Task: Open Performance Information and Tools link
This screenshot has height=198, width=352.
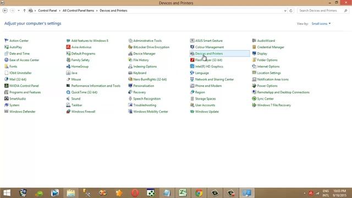Action: click(x=96, y=86)
